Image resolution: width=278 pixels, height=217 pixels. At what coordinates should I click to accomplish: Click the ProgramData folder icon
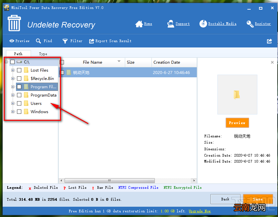coord(26,95)
